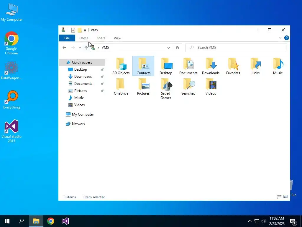The height and width of the screenshot is (227, 302).
Task: Open the notification Action Center
Action: pyautogui.click(x=293, y=221)
